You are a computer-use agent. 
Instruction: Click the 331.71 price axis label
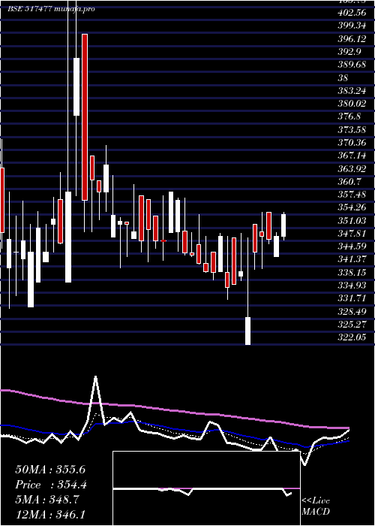[352, 298]
